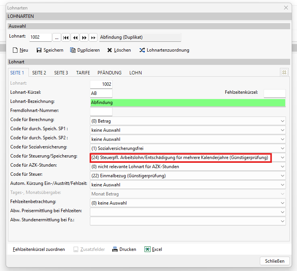Click the green icon right of the tabs
The height and width of the screenshot is (271, 297).
coord(284,72)
